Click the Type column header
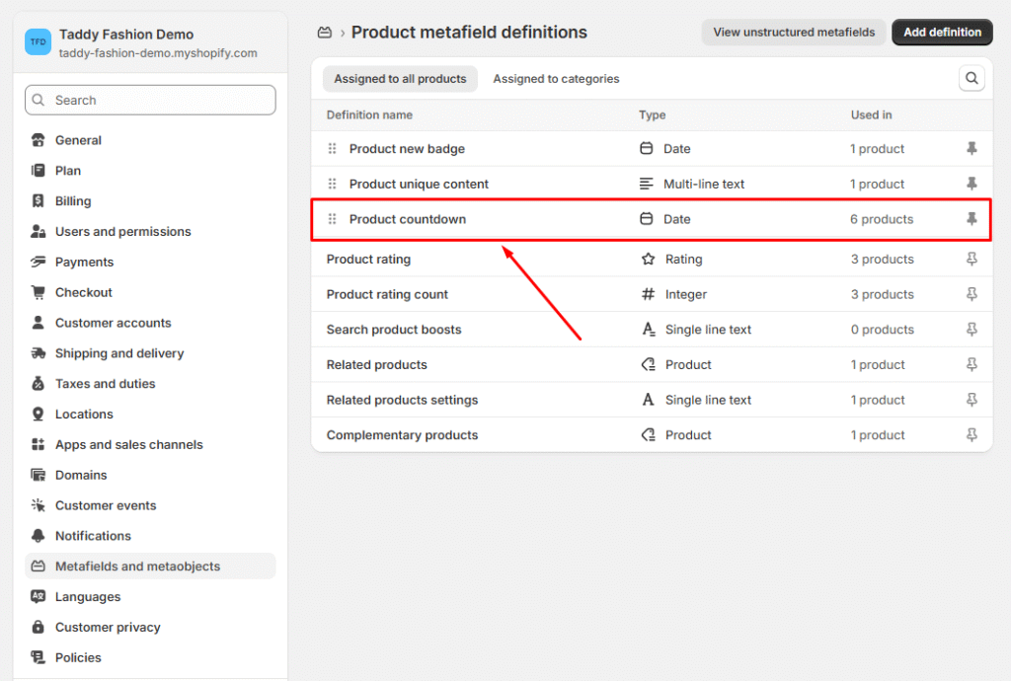This screenshot has height=681, width=1011. coord(652,114)
